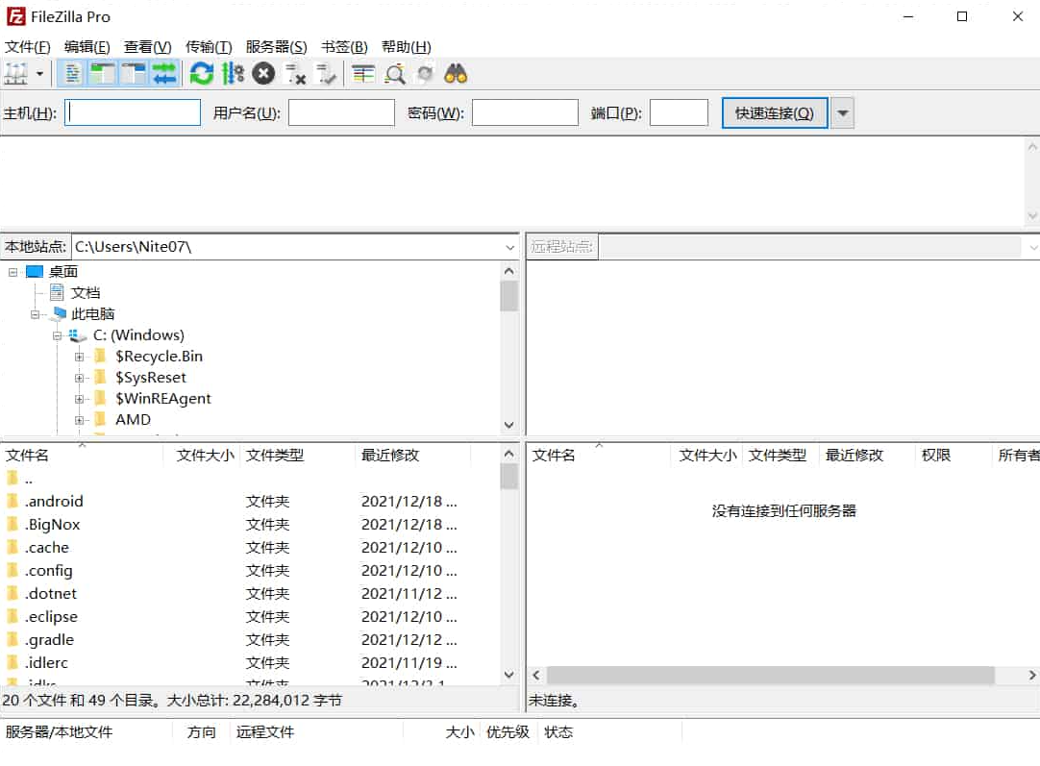Click the 快速连接(Q) button
The image size is (1040, 766).
[x=774, y=112]
